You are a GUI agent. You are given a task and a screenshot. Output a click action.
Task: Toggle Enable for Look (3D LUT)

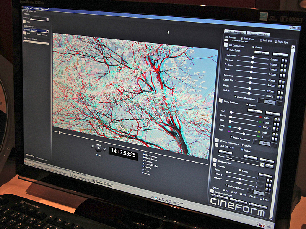point(243,150)
